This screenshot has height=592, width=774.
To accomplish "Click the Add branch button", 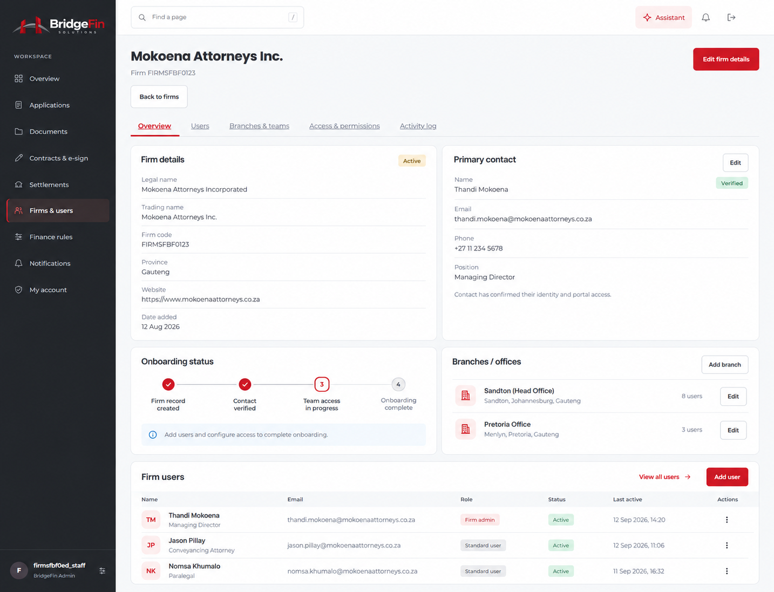I will (x=724, y=365).
